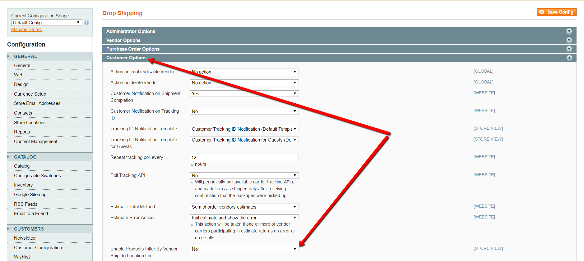Expand the Vendor Options section header
Viewport: 584px width, 261px height.
pyautogui.click(x=339, y=40)
